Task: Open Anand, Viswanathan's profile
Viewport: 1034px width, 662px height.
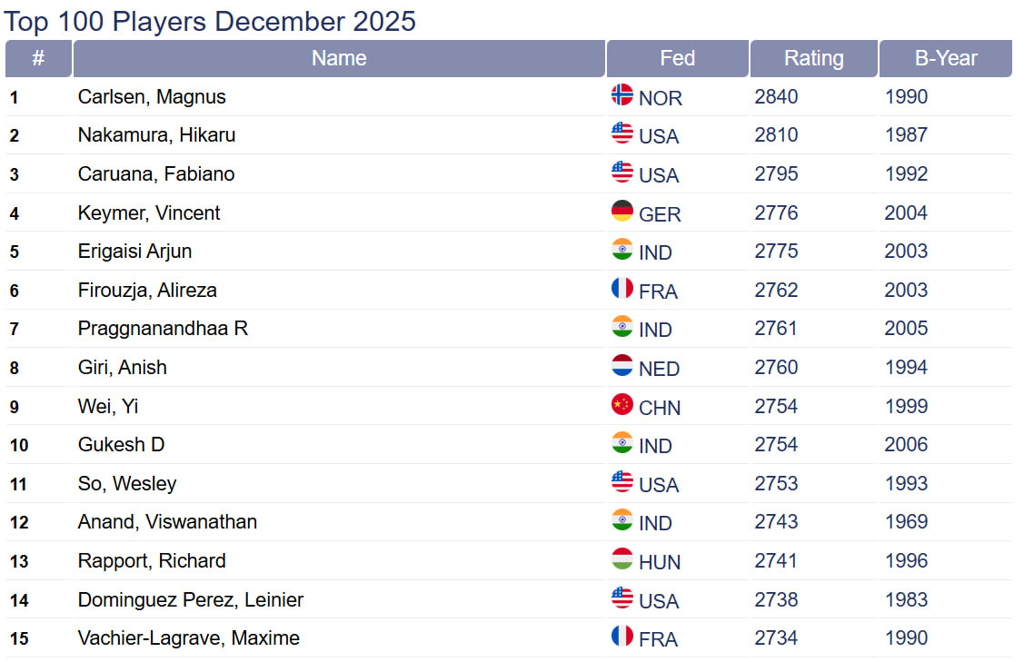Action: (x=167, y=522)
